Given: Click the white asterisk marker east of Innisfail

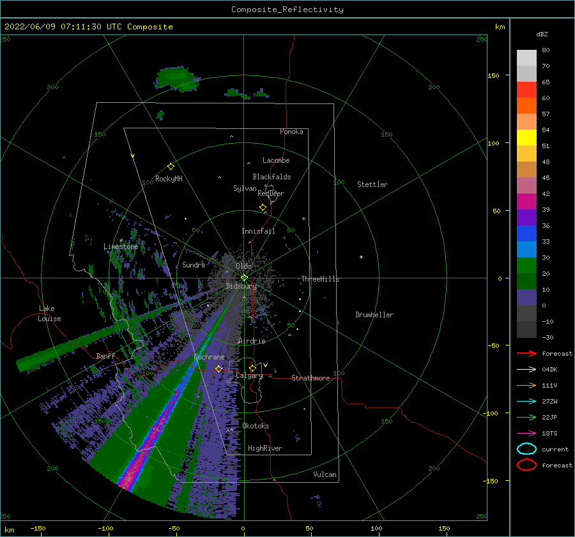Looking at the screenshot, I should click(303, 219).
